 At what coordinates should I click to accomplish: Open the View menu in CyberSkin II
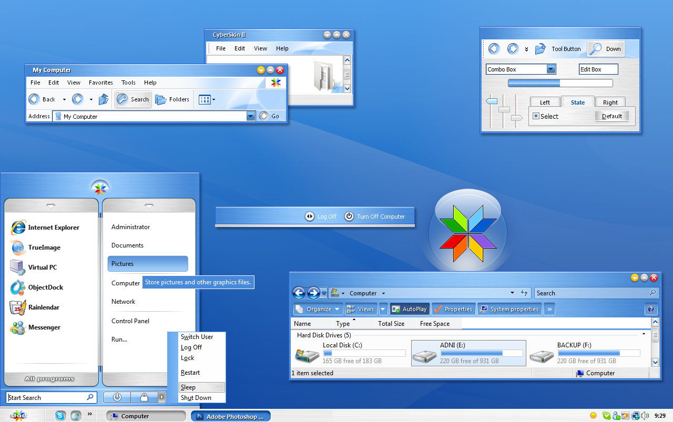point(261,48)
